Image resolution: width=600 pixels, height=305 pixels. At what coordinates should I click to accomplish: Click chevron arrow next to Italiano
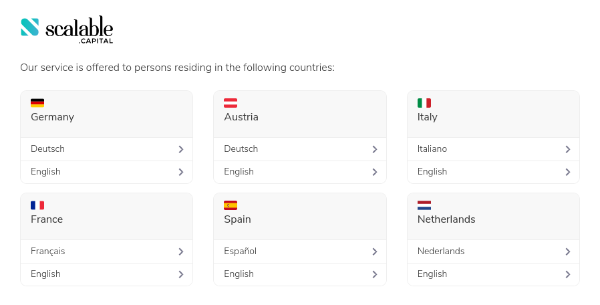(x=567, y=149)
